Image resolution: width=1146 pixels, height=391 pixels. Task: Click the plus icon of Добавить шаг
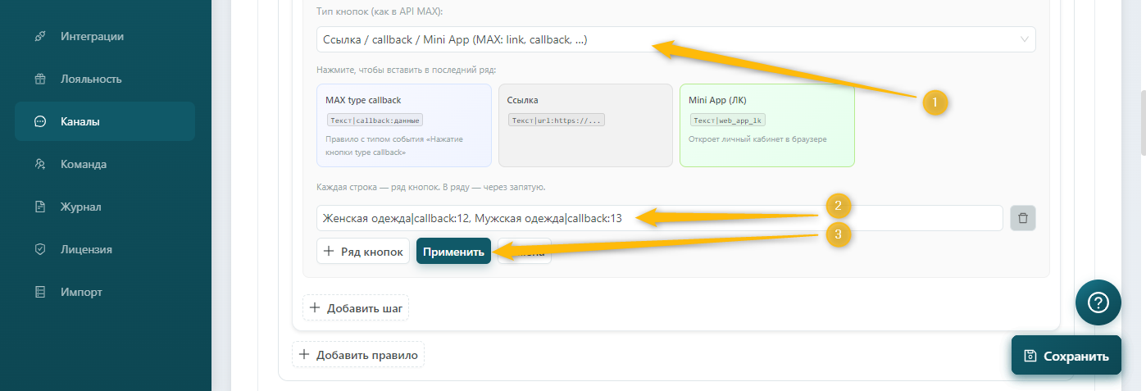(x=315, y=308)
